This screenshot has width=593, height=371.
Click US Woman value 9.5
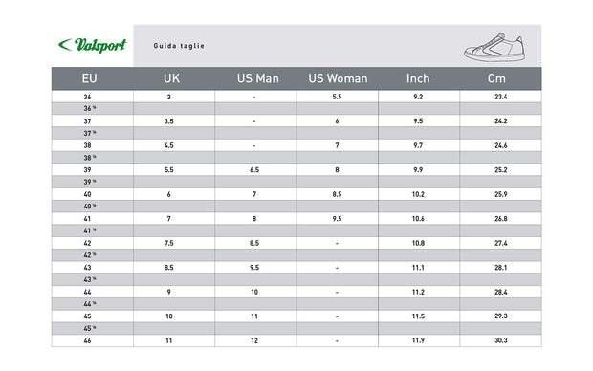[337, 219]
